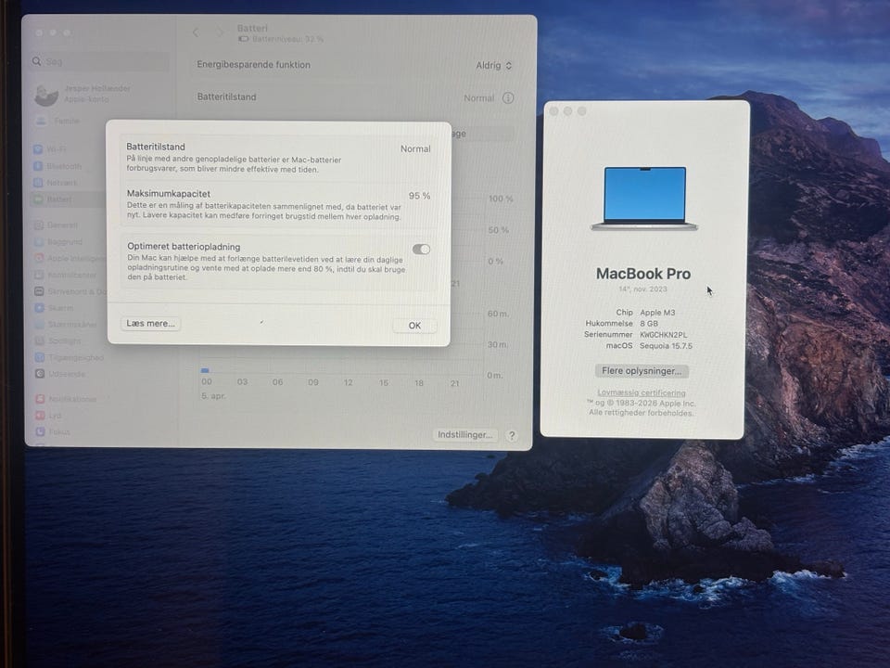Image resolution: width=890 pixels, height=668 pixels.
Task: Click the Batteriniveau: 32 % header text
Action: point(287,39)
